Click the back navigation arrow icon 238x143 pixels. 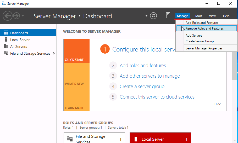point(8,16)
